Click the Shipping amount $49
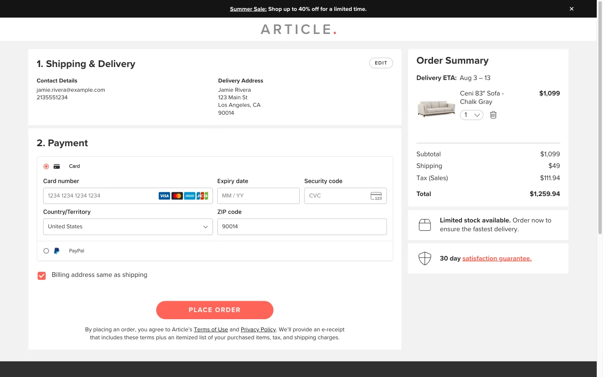 point(554,166)
